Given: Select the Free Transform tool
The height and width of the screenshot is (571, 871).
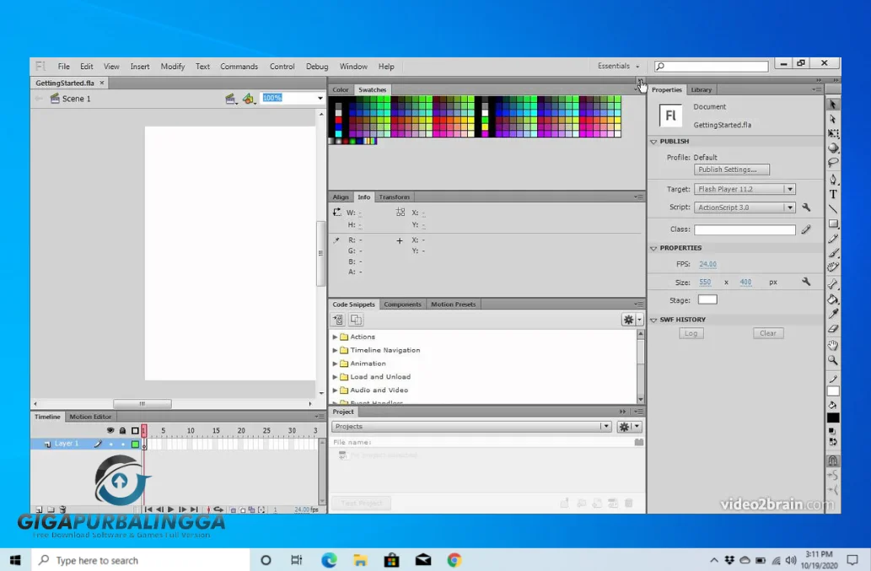Looking at the screenshot, I should 833,133.
